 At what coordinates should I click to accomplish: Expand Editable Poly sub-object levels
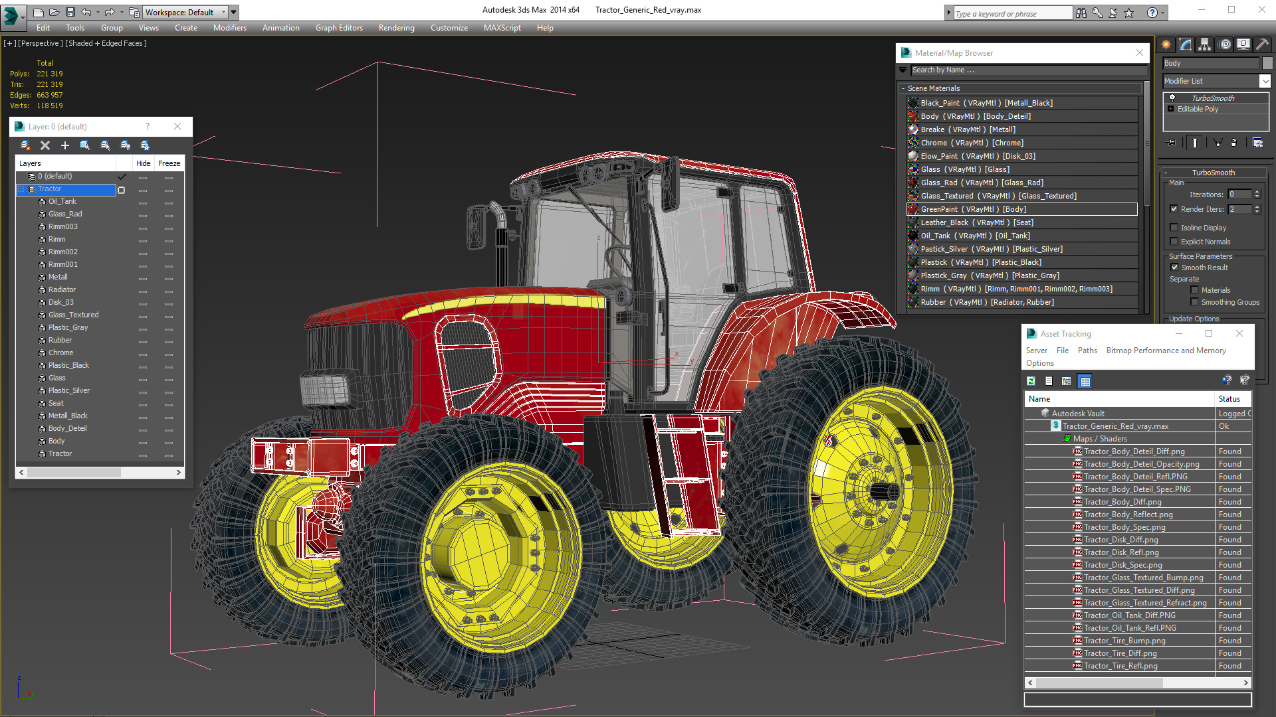click(x=1171, y=109)
